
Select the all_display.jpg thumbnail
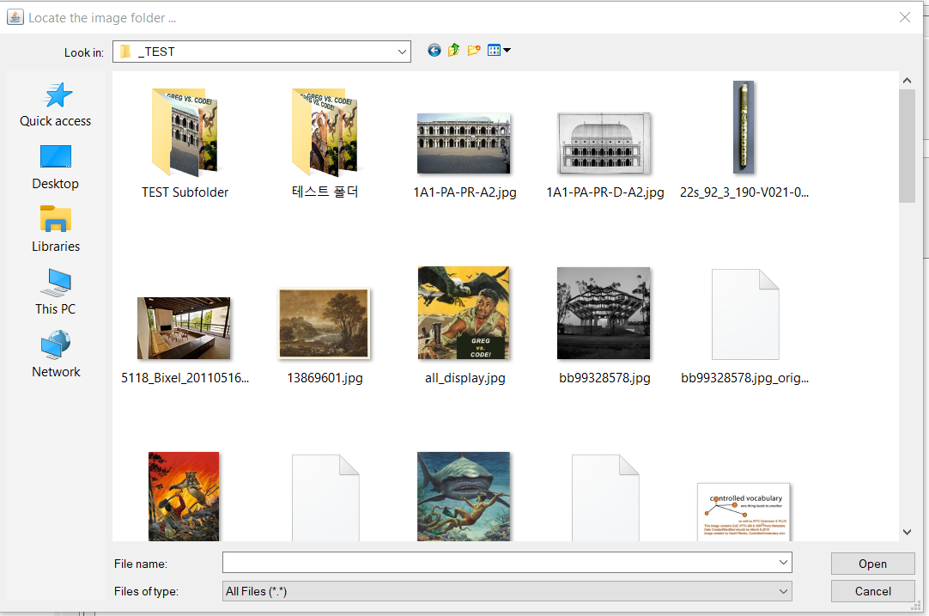point(464,326)
